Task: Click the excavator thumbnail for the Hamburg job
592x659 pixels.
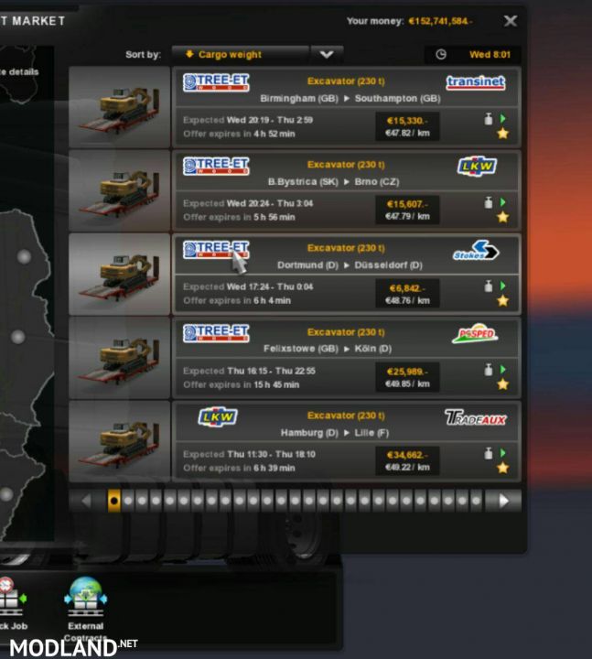Action: [x=119, y=441]
